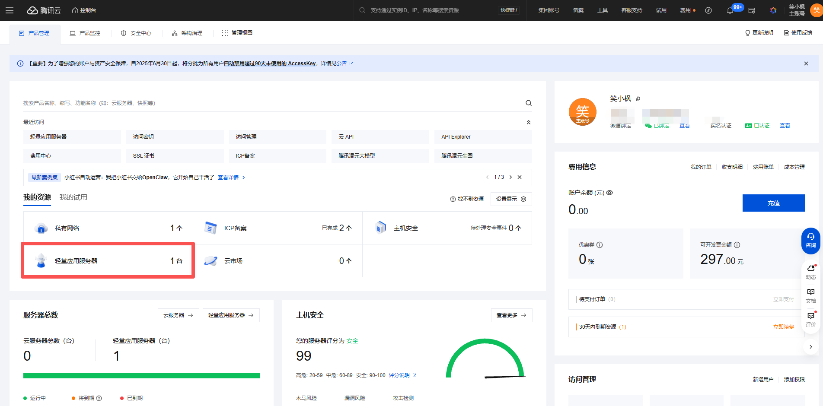This screenshot has height=406, width=823.
Task: Dismiss the 最新案例集 banner
Action: click(x=520, y=177)
